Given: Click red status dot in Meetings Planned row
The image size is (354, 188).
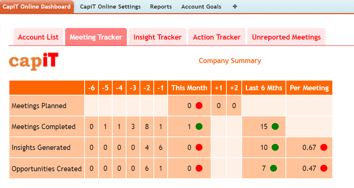Looking at the screenshot, I should [199, 106].
